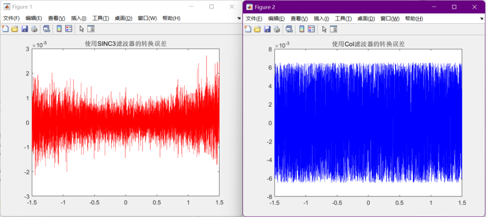Open 窗口(W) menu in Figure 1
Image resolution: width=486 pixels, height=217 pixels.
click(x=147, y=18)
